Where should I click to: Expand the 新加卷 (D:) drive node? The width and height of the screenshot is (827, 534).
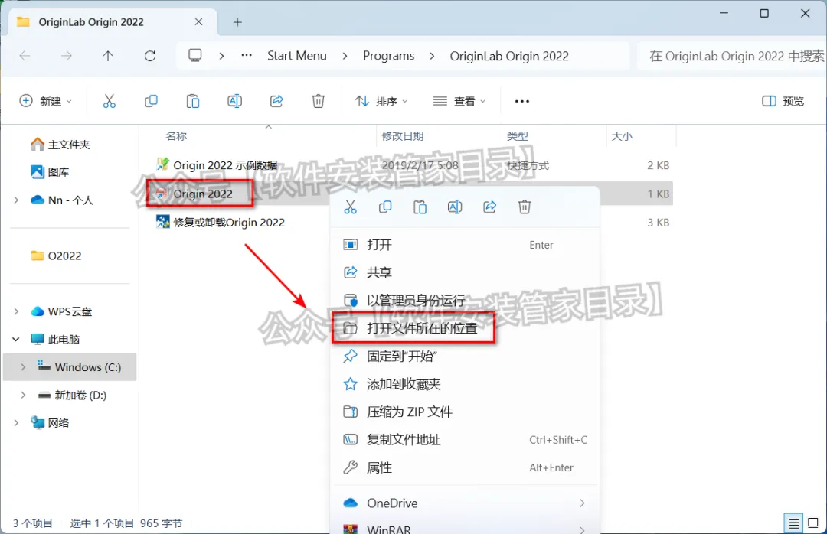coord(23,395)
